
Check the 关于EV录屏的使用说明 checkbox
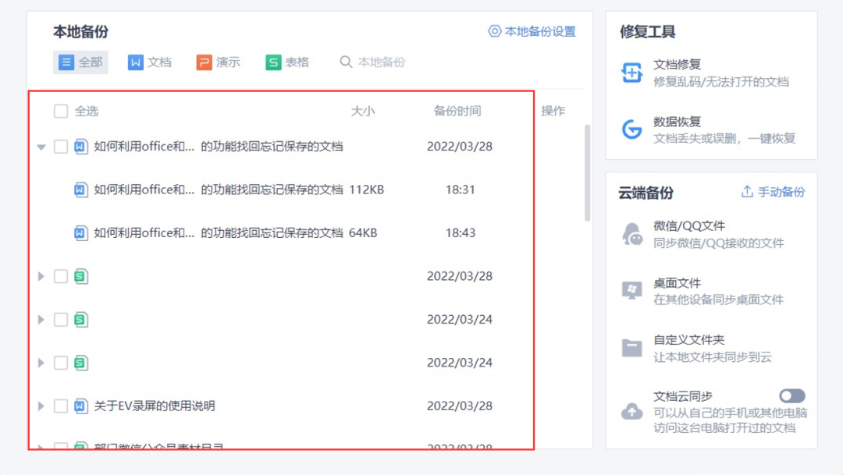61,406
